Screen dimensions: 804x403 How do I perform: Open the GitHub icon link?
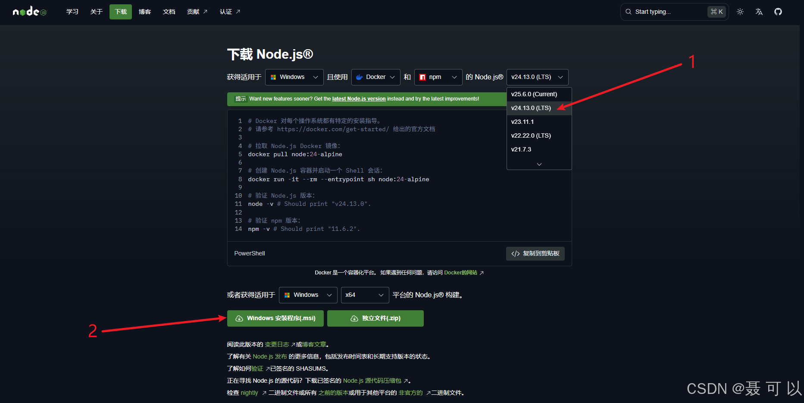point(778,12)
